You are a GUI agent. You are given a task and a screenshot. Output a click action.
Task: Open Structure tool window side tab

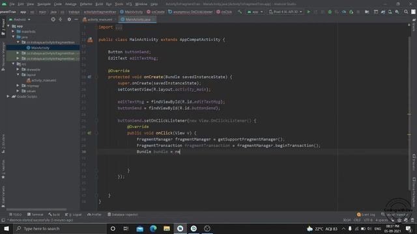pos(3,144)
